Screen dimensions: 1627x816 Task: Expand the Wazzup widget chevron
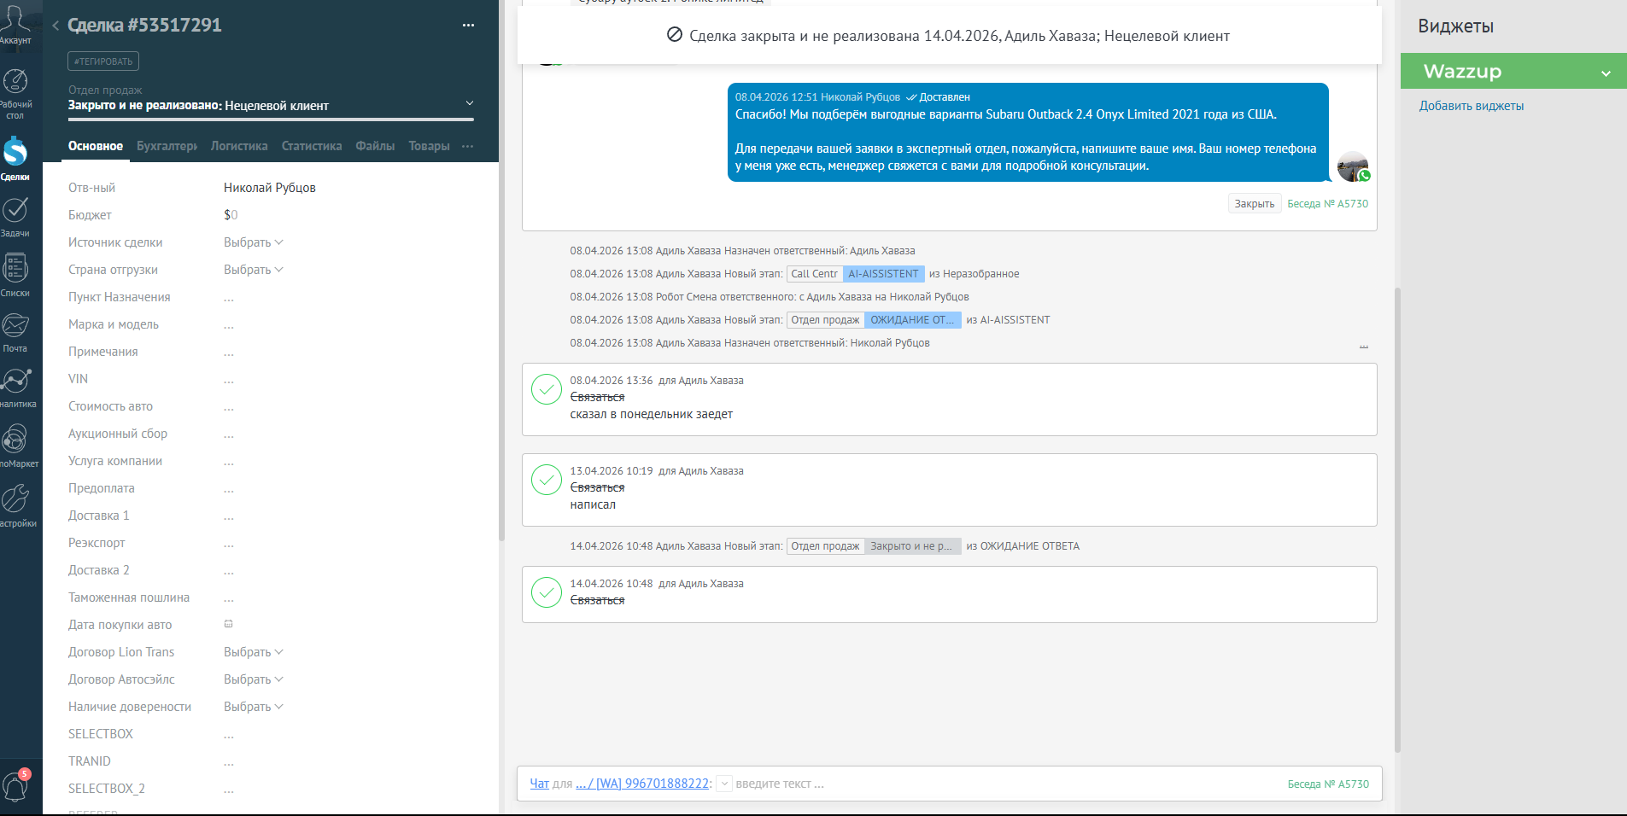pyautogui.click(x=1606, y=73)
